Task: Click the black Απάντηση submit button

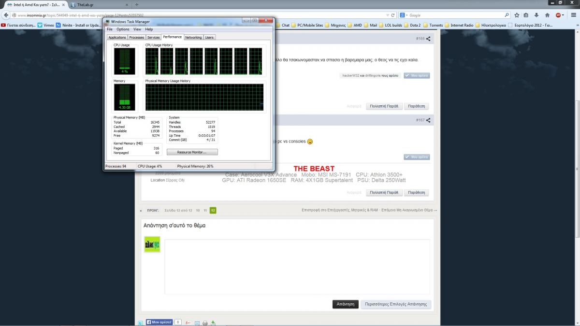Action: click(x=346, y=304)
